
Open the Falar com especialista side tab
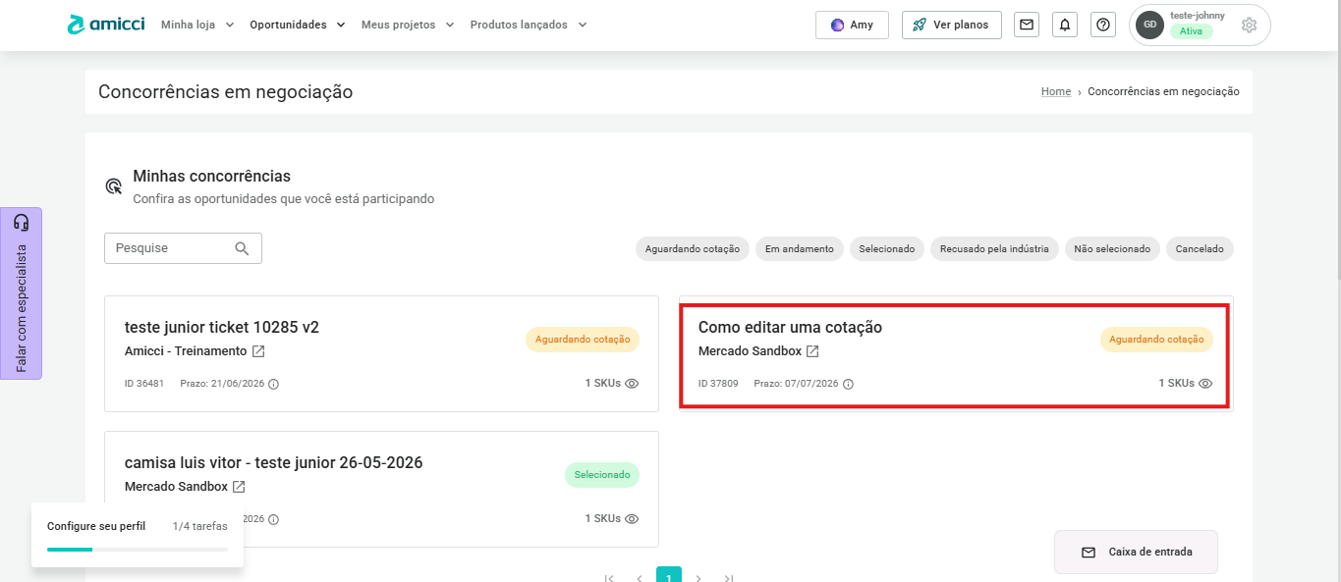pyautogui.click(x=21, y=293)
